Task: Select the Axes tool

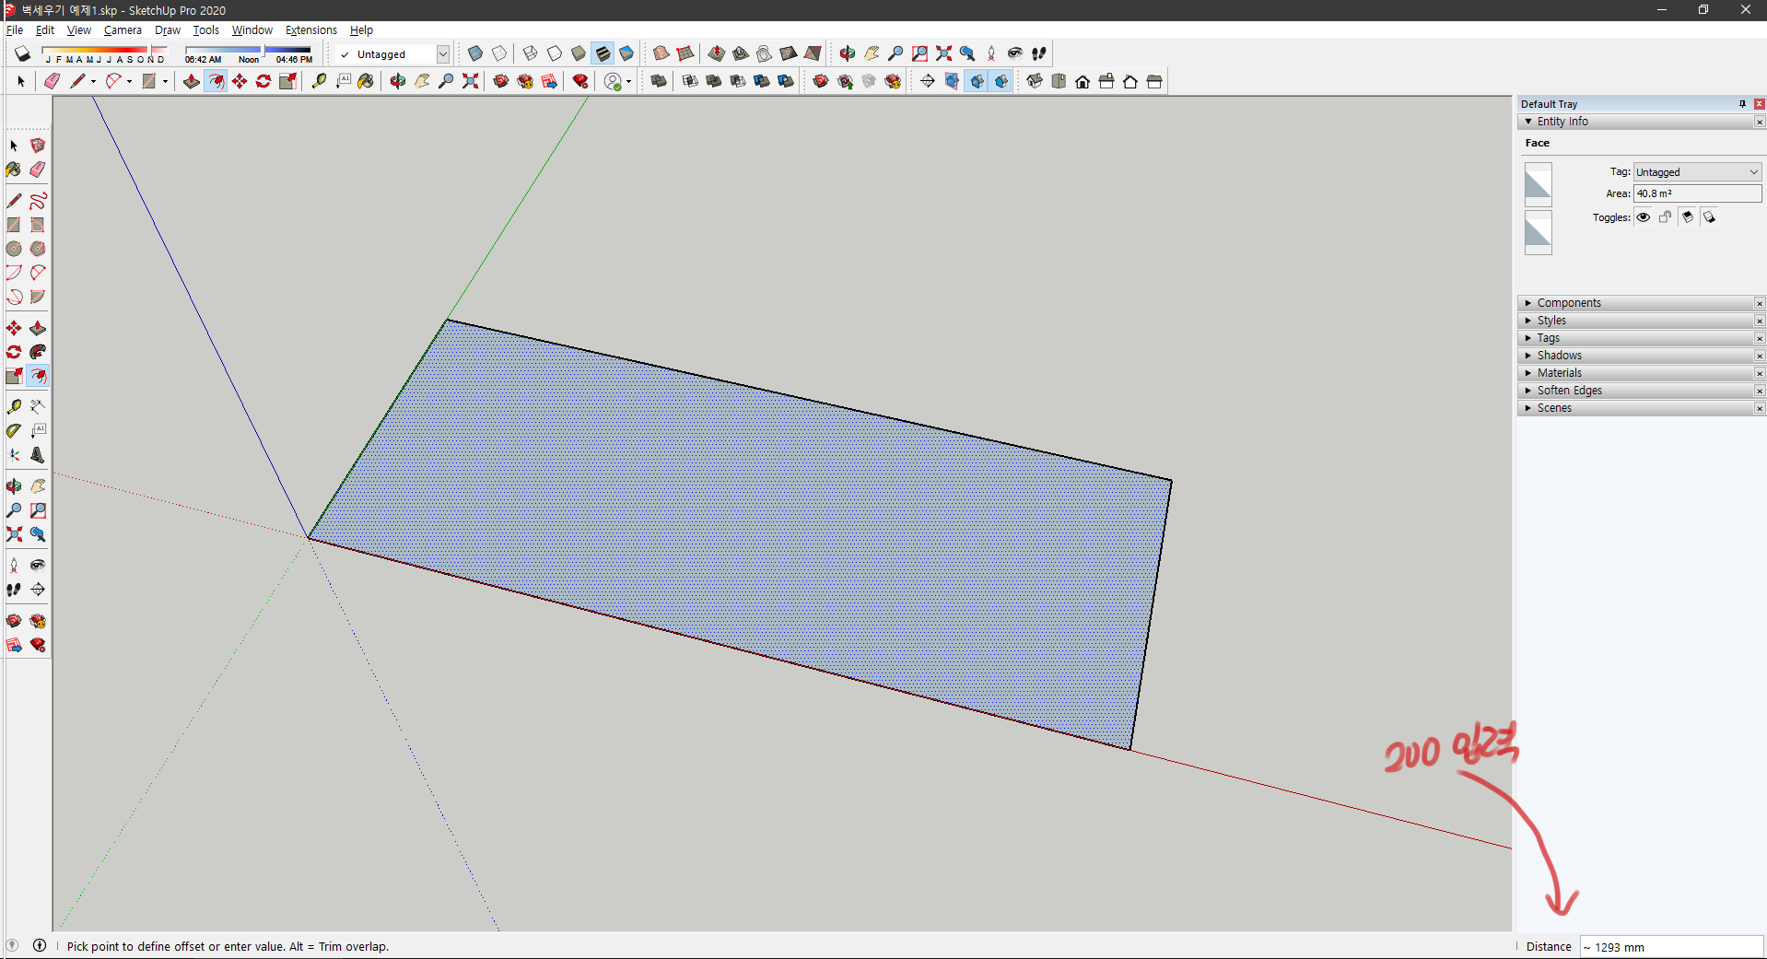Action: (14, 455)
